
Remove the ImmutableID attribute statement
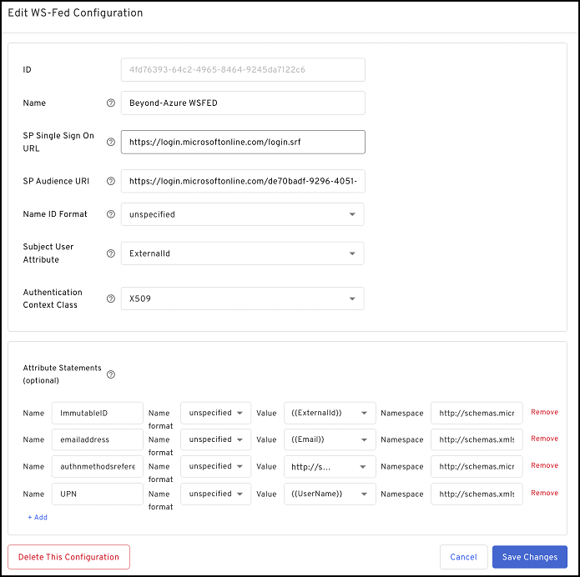point(544,412)
